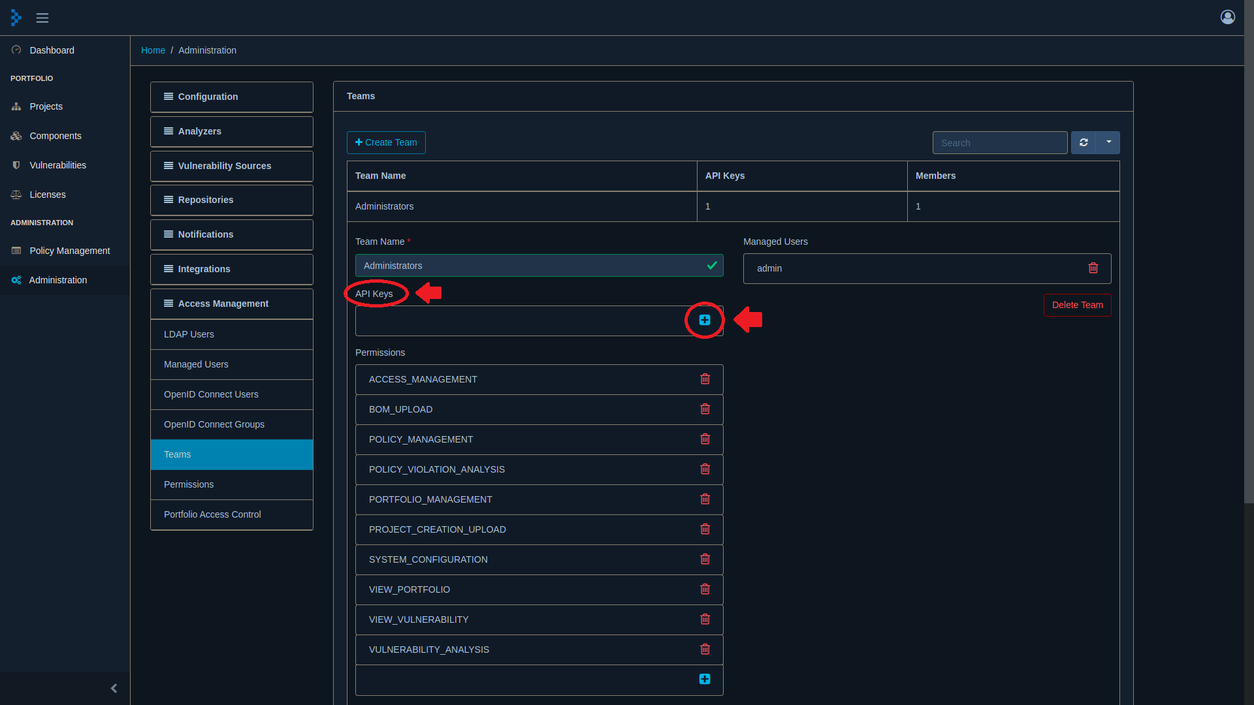Image resolution: width=1254 pixels, height=705 pixels.
Task: Open OpenID Connect Groups page
Action: coord(232,424)
